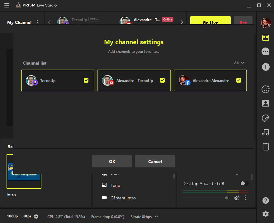274x223 pixels.
Task: Mute Desktop Audio with the speaker icon
Action: pos(237,198)
